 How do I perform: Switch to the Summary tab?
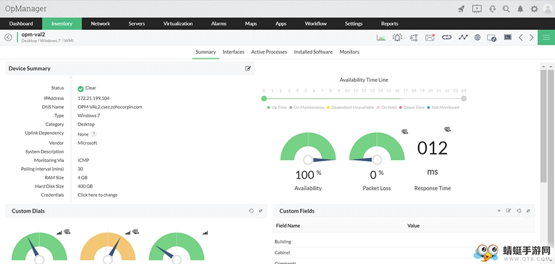pos(206,52)
